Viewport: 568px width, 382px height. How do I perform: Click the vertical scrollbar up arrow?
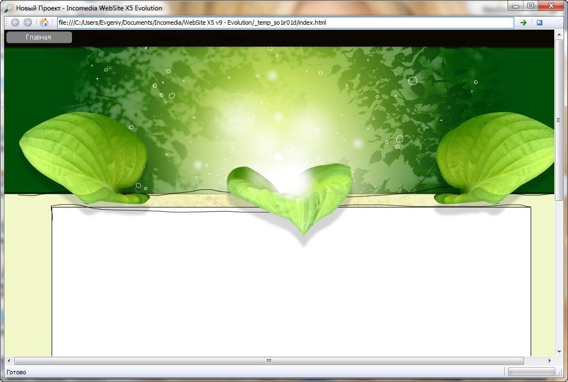click(x=559, y=43)
